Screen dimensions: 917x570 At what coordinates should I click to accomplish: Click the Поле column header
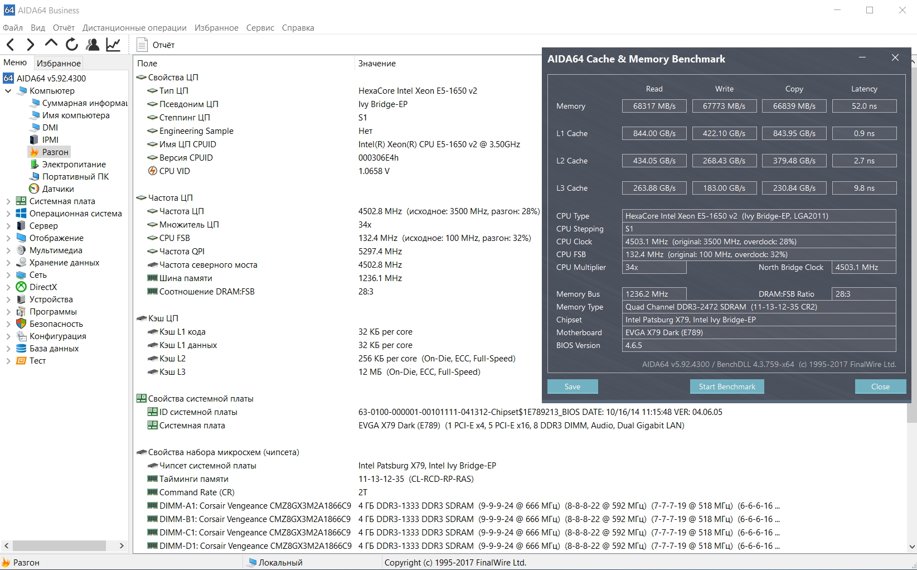243,63
